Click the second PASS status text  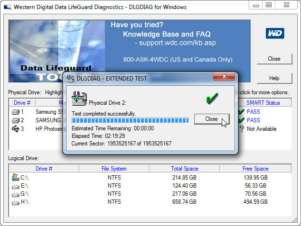pos(253,120)
